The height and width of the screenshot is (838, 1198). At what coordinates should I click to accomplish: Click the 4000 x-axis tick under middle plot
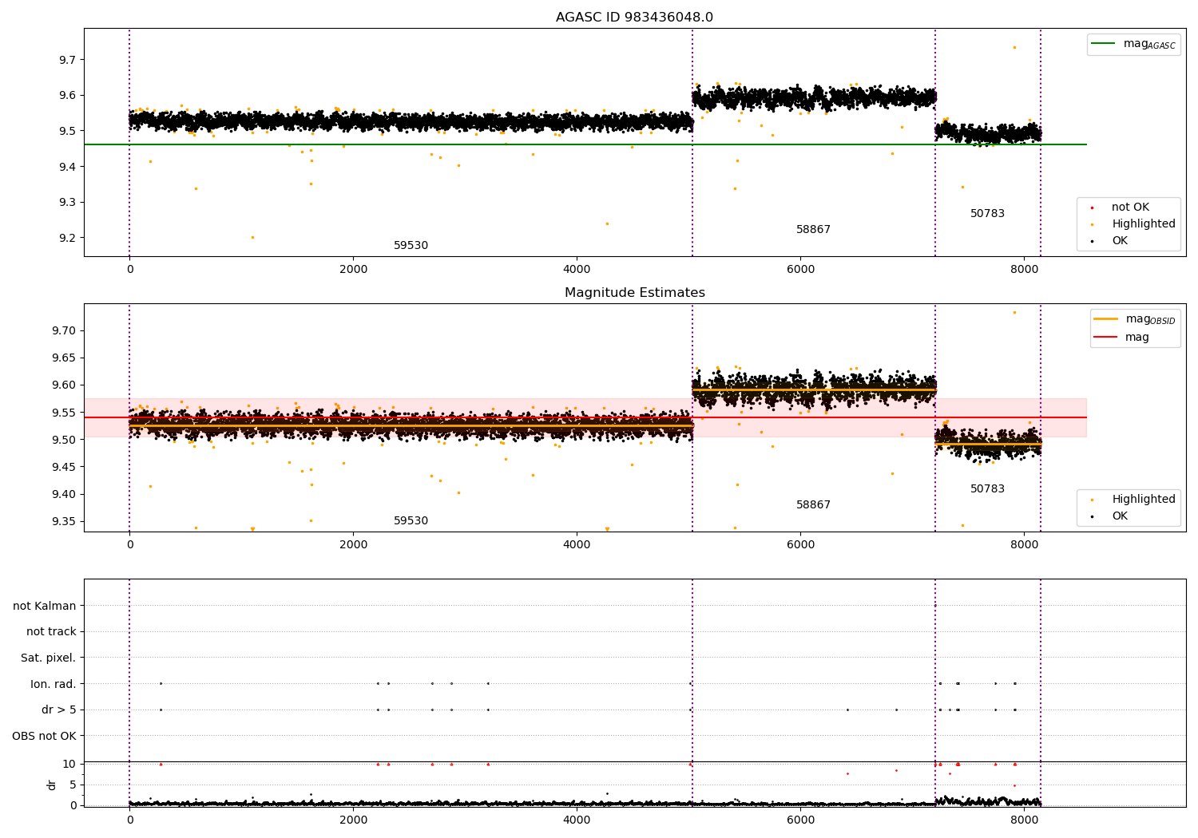577,545
